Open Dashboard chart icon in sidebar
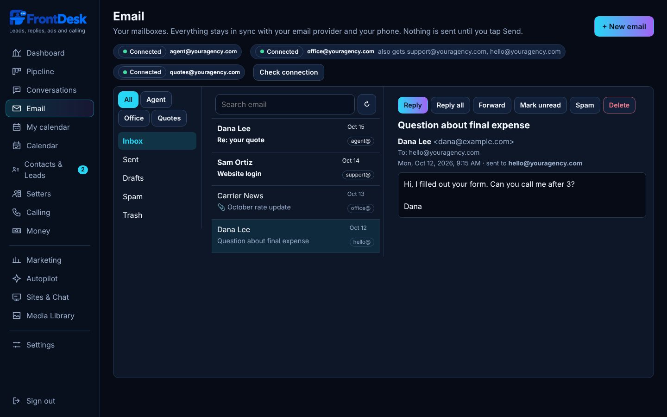The image size is (667, 417). click(x=17, y=53)
